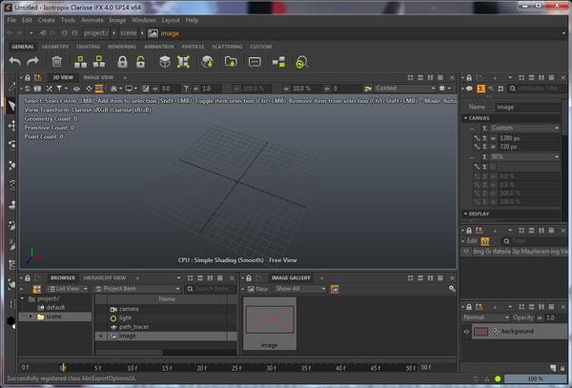Open the Windows menu
572x388 pixels.
pyautogui.click(x=143, y=20)
